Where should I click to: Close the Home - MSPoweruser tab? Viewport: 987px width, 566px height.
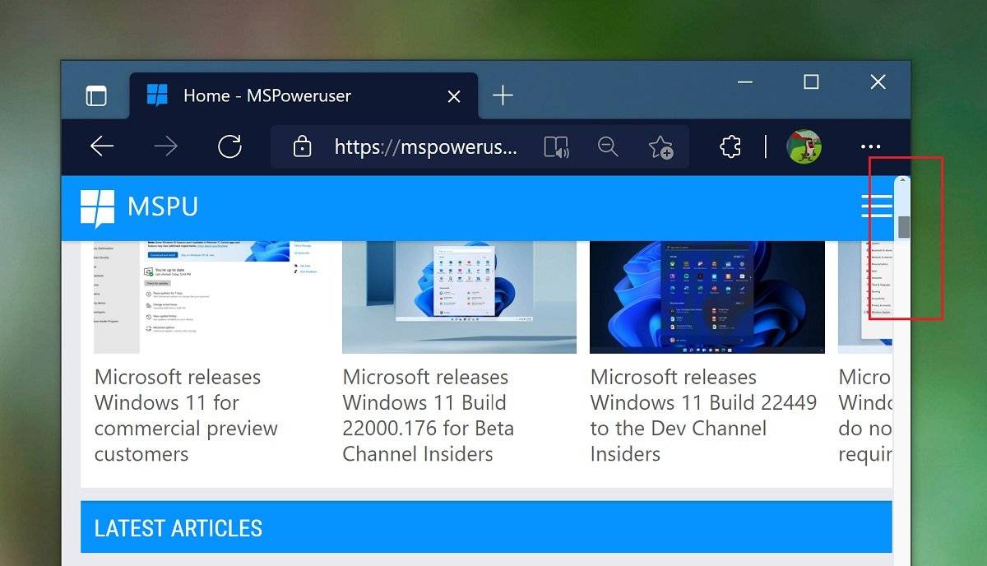pos(454,96)
